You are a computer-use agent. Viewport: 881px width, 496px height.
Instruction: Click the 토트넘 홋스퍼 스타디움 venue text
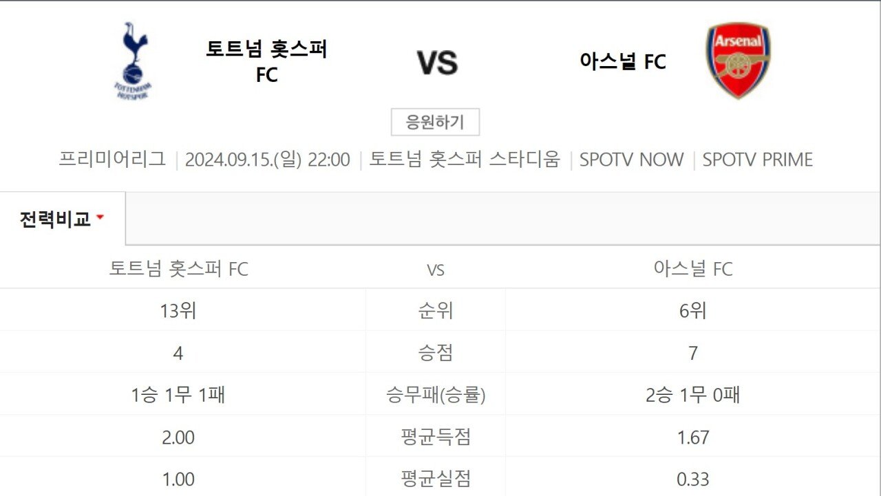(x=465, y=160)
